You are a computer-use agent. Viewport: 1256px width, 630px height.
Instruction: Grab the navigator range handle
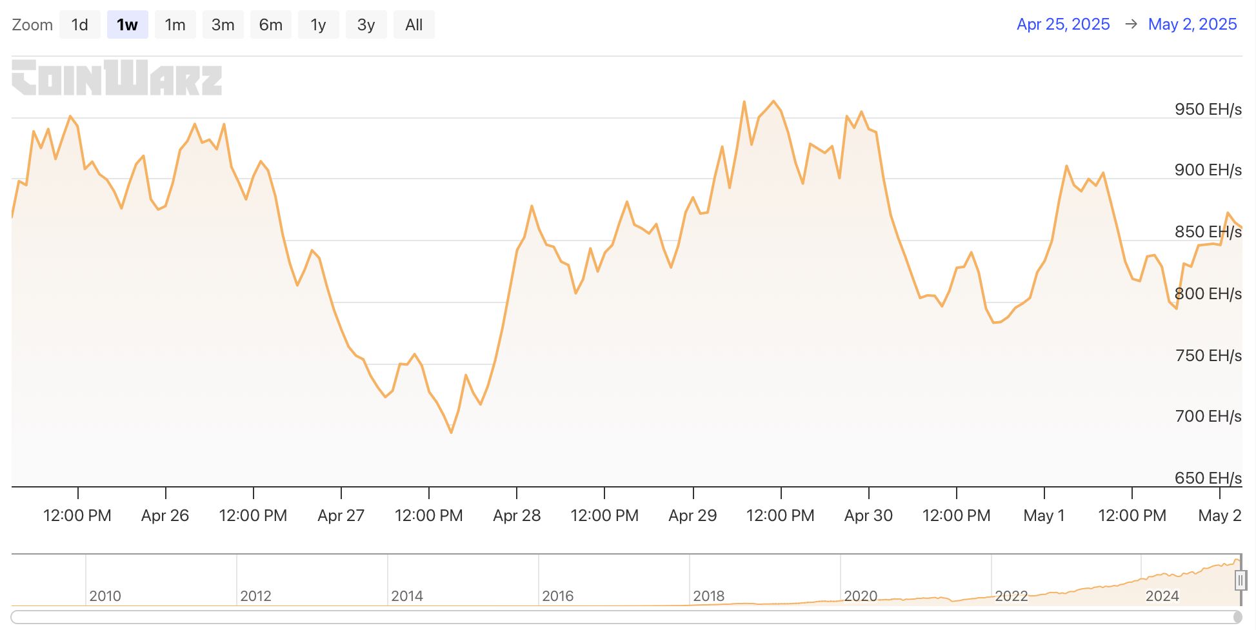tap(1240, 581)
